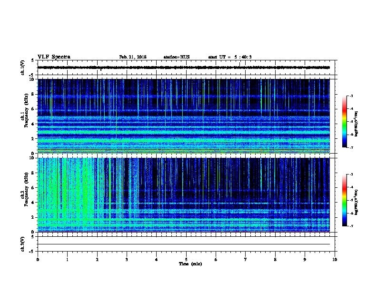Click the ch.1 color scale bar
This screenshot has height=291, width=377.
point(345,122)
